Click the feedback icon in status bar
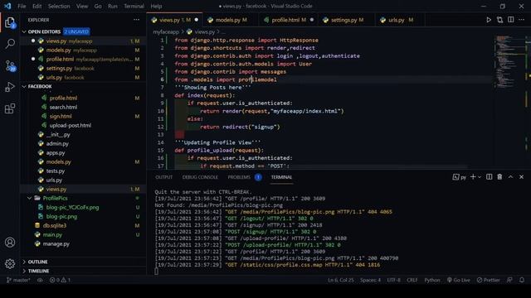The height and width of the screenshot is (298, 531). pyautogui.click(x=509, y=280)
